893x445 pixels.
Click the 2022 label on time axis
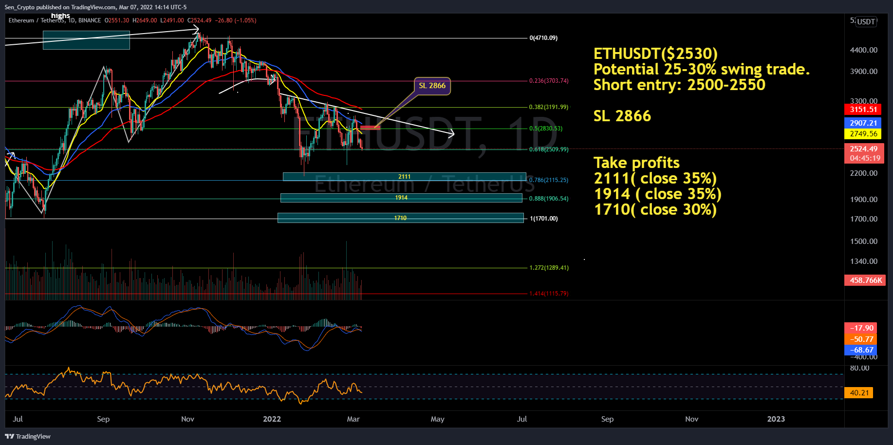click(x=272, y=419)
